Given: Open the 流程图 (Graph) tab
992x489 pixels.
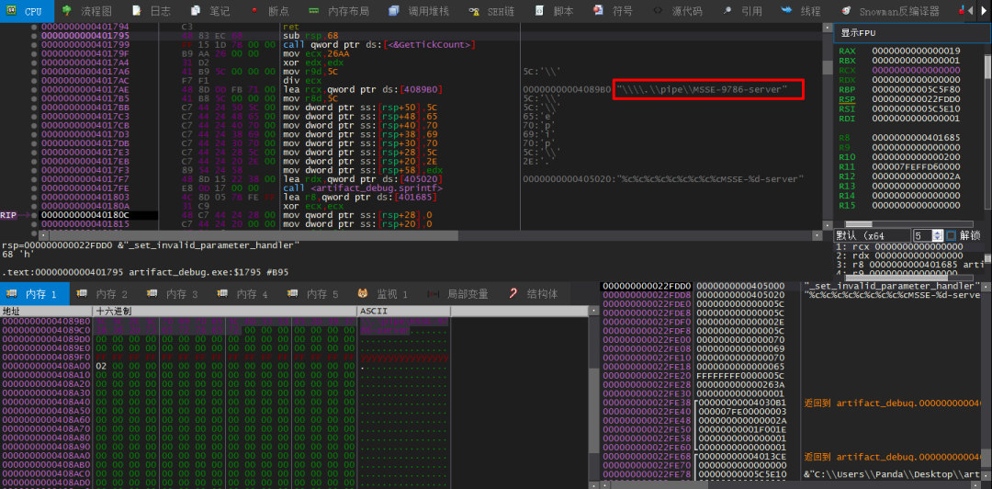Looking at the screenshot, I should click(x=96, y=11).
